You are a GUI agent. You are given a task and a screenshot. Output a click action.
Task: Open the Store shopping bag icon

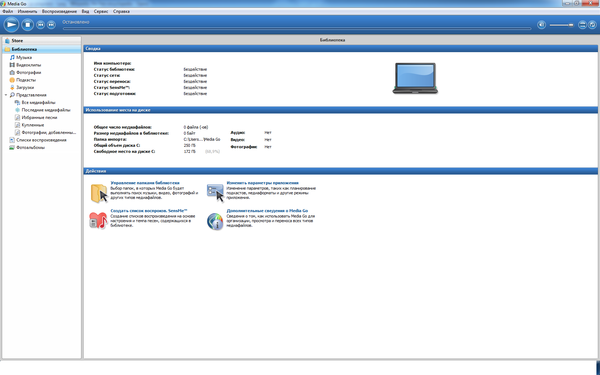click(7, 41)
